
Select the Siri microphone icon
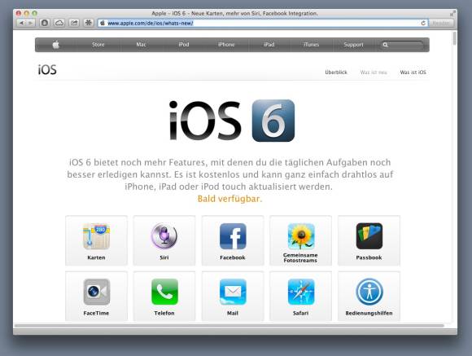(164, 236)
